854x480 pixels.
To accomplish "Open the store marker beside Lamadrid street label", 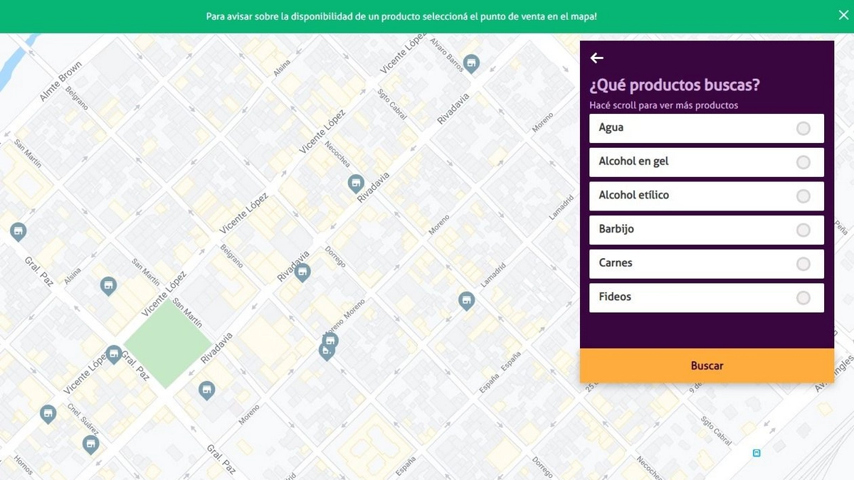I will [466, 300].
